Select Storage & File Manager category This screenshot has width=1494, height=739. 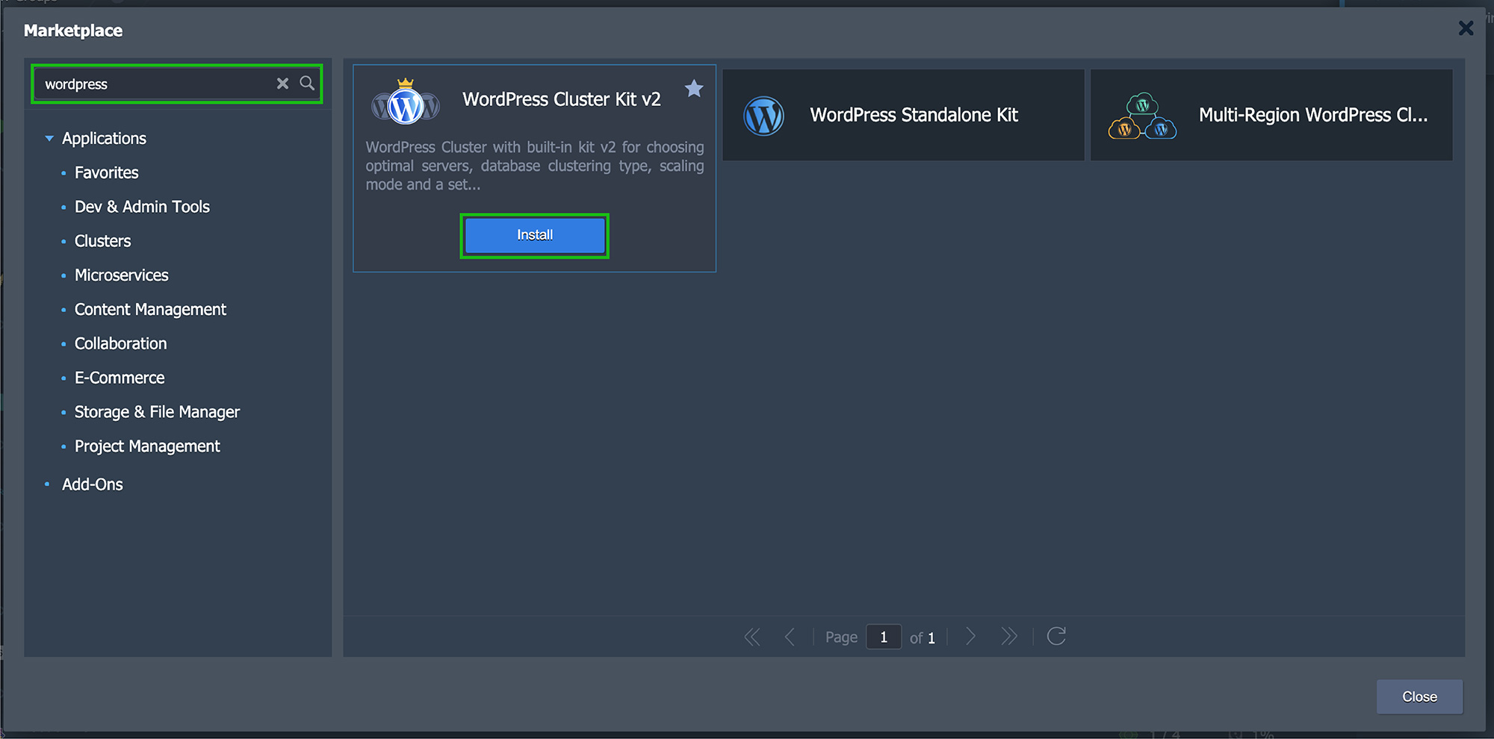(x=157, y=412)
